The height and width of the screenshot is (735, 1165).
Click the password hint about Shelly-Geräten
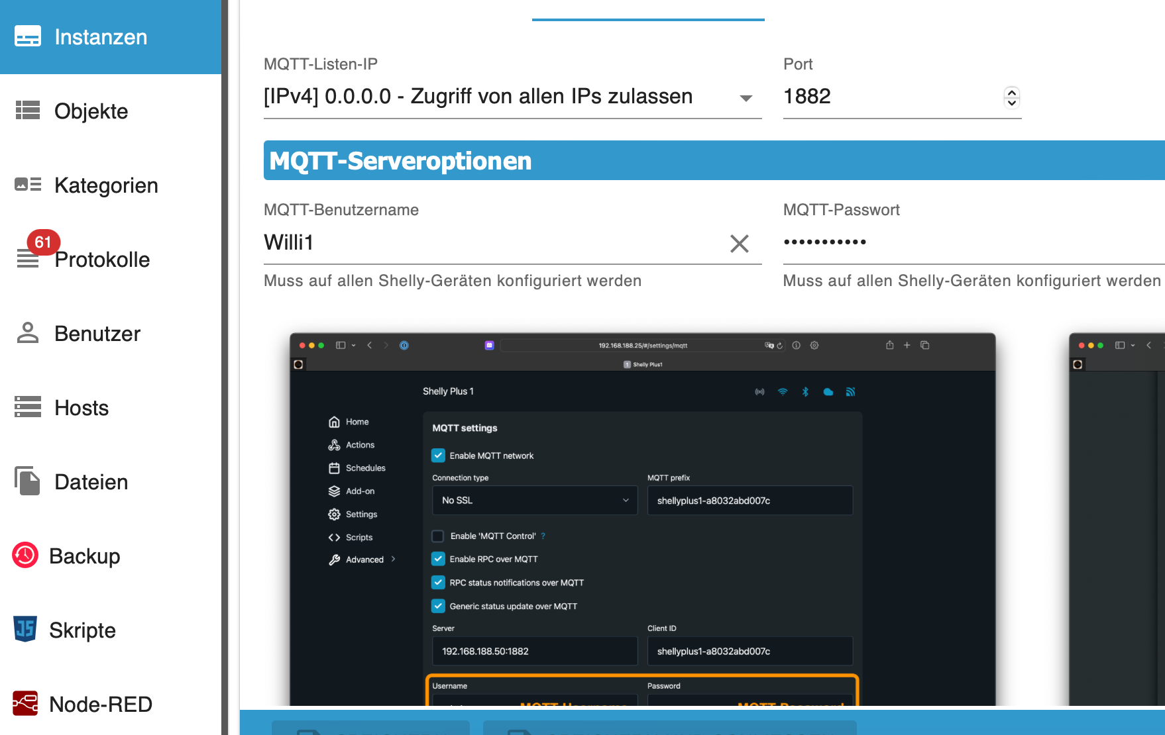[x=971, y=281]
